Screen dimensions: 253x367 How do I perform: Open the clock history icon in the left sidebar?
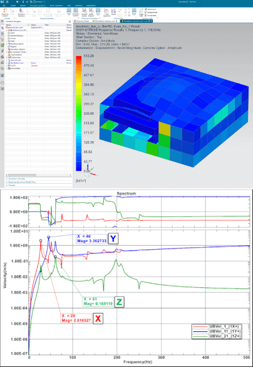point(3,83)
